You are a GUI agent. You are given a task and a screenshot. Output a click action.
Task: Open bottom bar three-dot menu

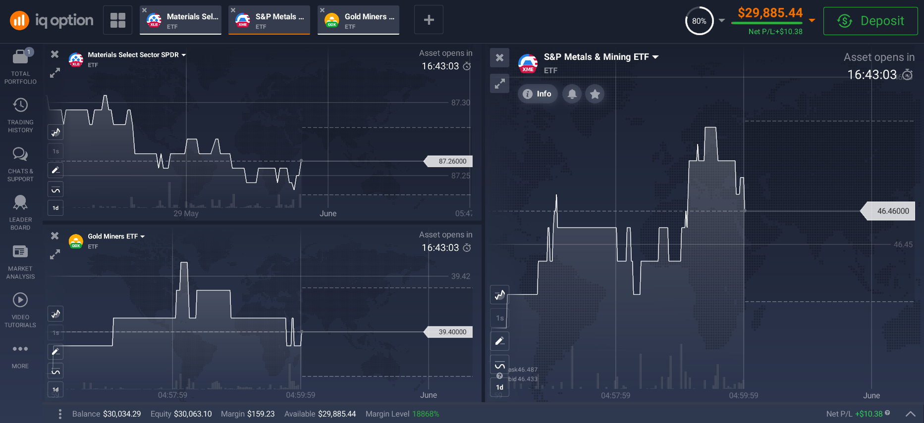[x=60, y=414]
